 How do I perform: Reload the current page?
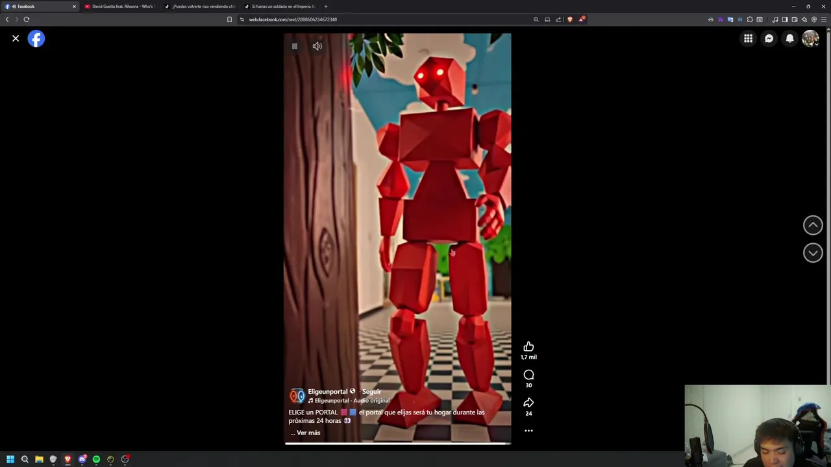(x=27, y=19)
